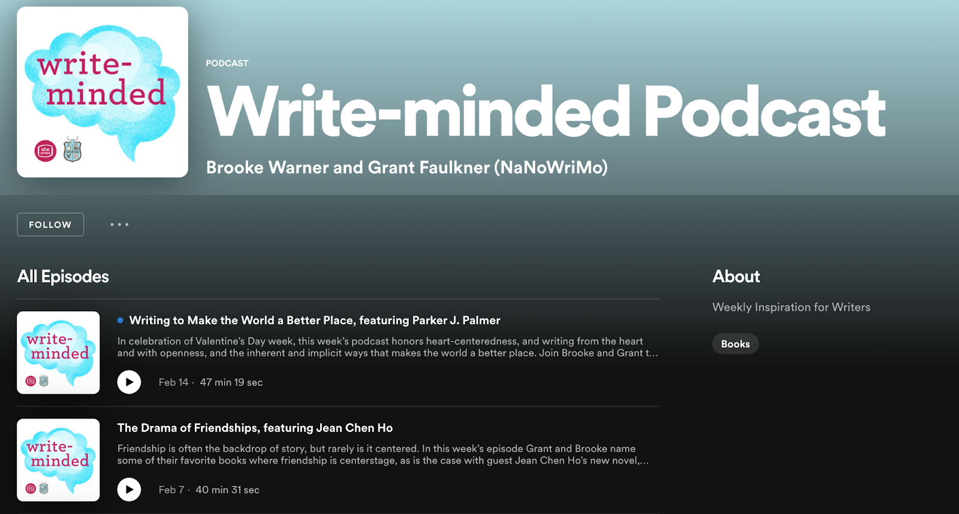Select the Books category tag
Image resolution: width=959 pixels, height=514 pixels.
[x=735, y=344]
